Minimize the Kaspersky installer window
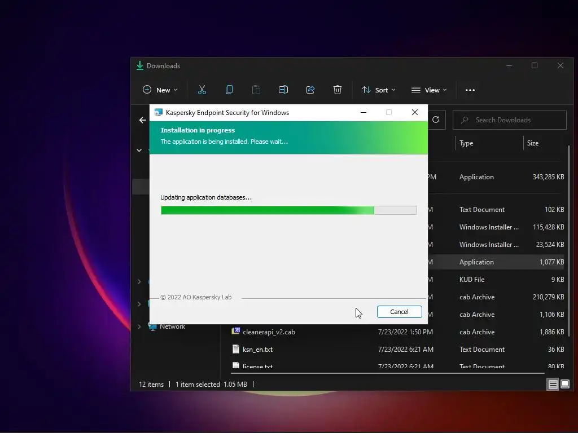This screenshot has width=578, height=433. 364,112
